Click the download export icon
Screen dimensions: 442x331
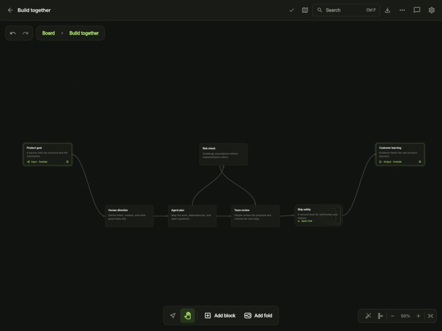(x=388, y=10)
